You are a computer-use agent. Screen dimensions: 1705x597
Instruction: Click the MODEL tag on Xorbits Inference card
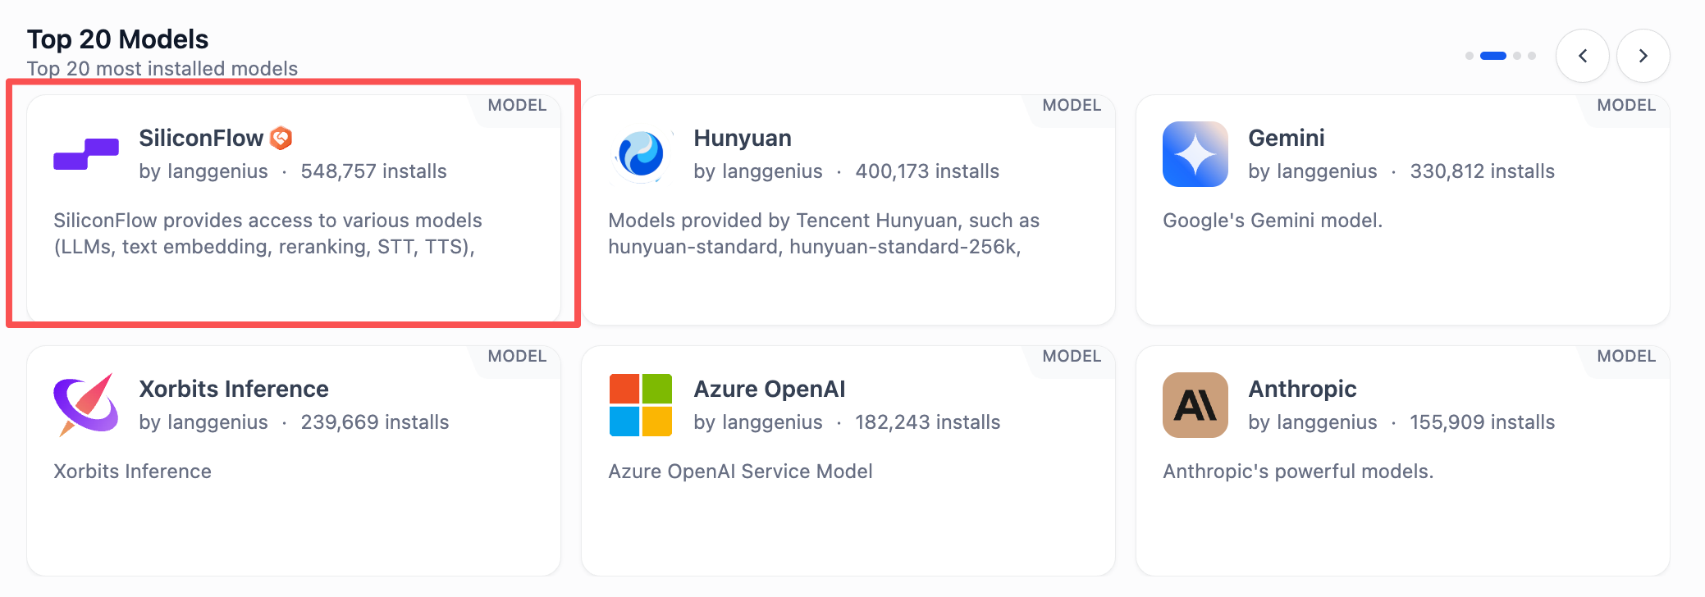517,356
